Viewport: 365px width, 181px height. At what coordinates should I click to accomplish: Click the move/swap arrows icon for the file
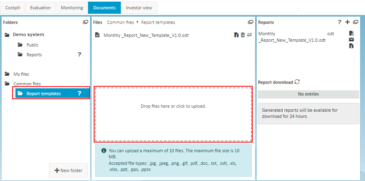249,35
